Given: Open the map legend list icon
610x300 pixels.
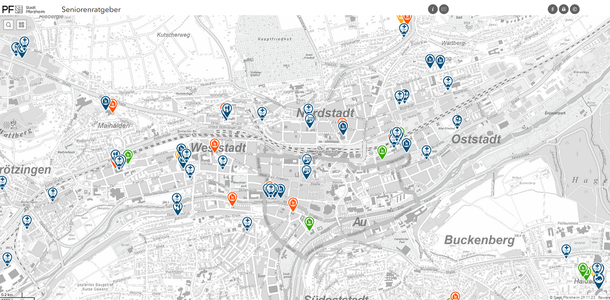Looking at the screenshot, I should [444, 9].
